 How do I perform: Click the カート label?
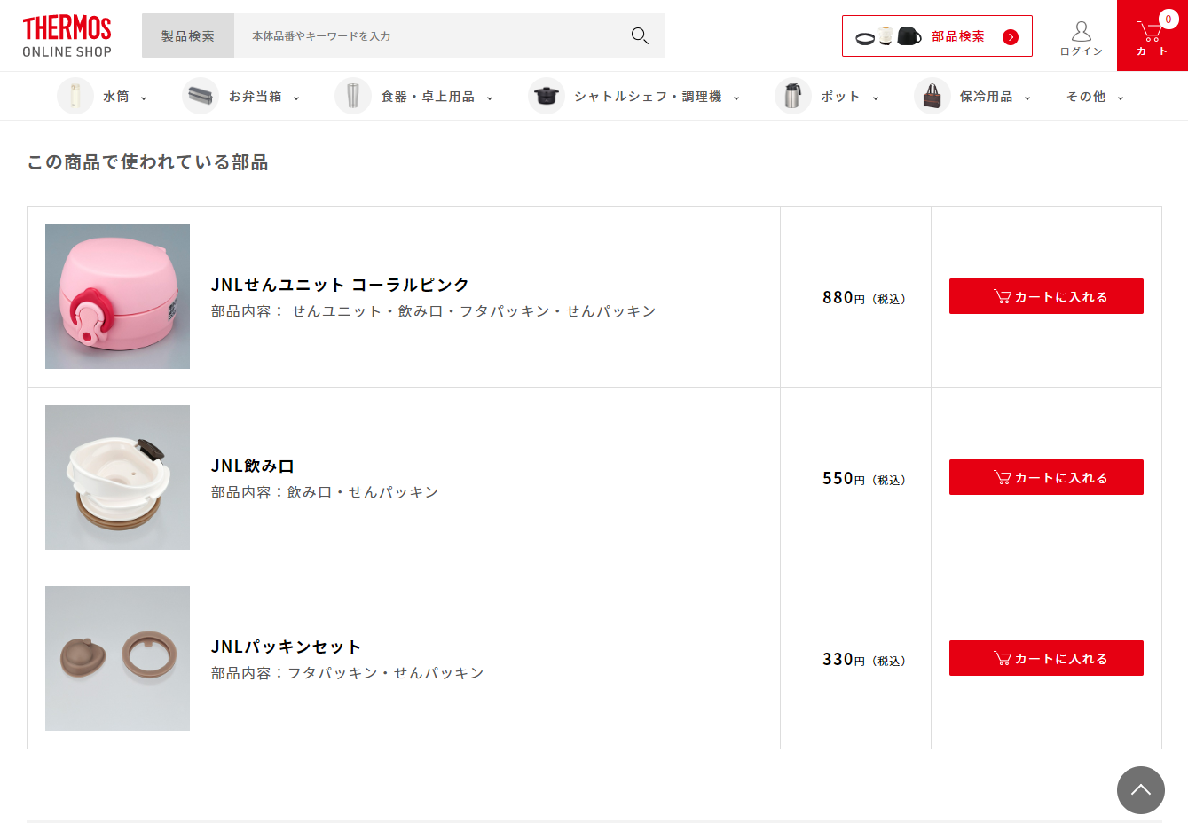(x=1152, y=51)
